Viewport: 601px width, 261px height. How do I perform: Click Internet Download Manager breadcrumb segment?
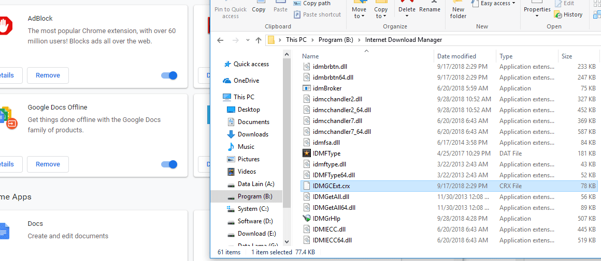403,40
